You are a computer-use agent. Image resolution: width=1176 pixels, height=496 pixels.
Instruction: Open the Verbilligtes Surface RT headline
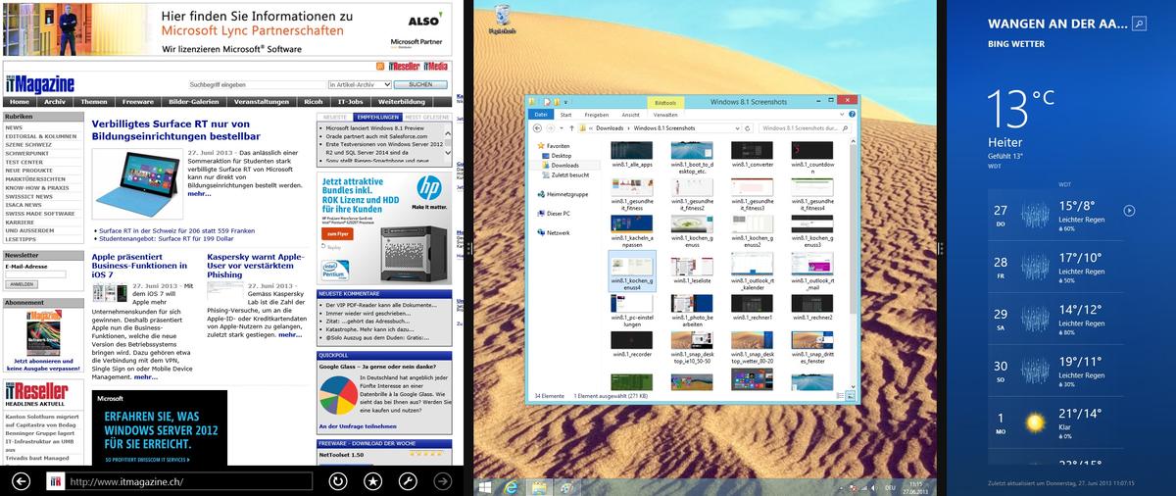176,130
